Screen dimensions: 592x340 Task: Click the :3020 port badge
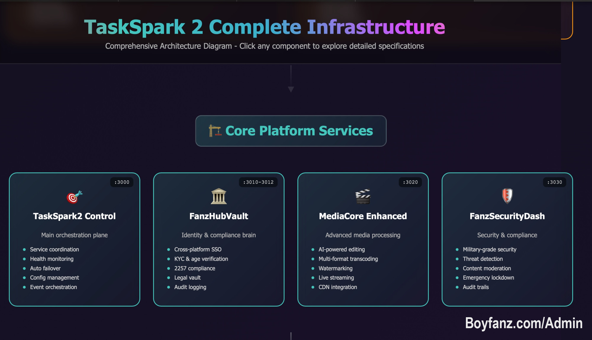(410, 182)
